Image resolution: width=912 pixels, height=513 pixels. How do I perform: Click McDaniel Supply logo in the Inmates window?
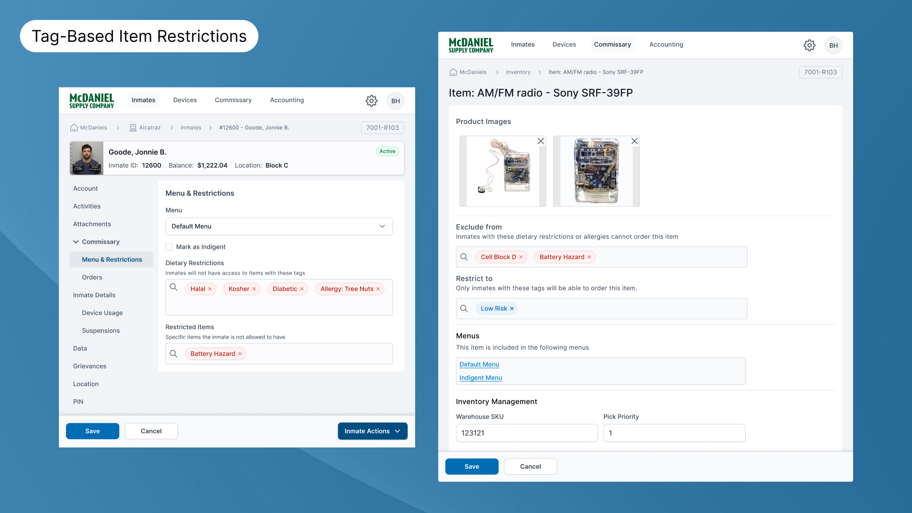coord(92,101)
